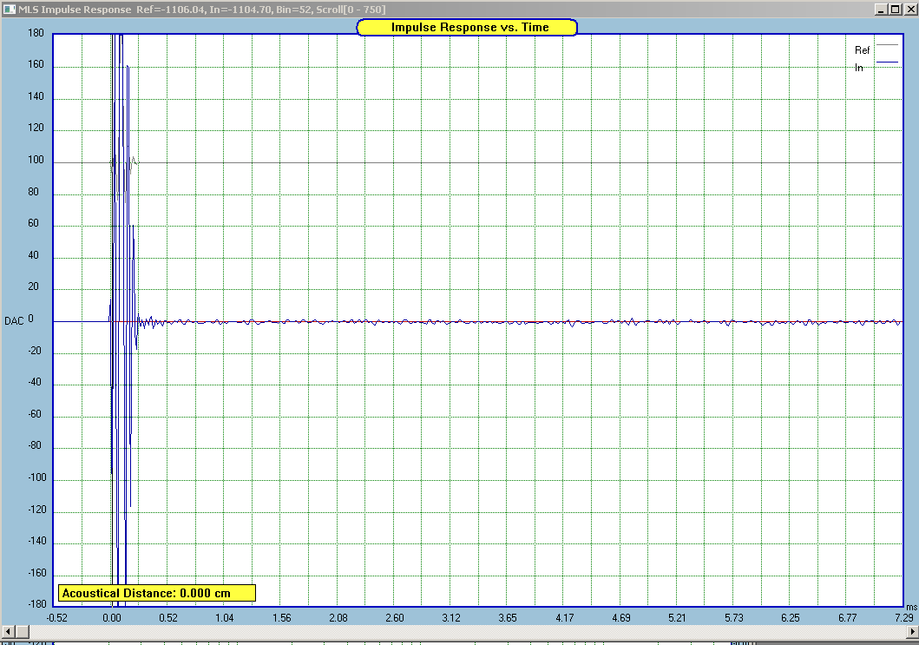The width and height of the screenshot is (919, 645).
Task: Click the right scroll arrow of horizontal scrollbar
Action: pos(912,631)
